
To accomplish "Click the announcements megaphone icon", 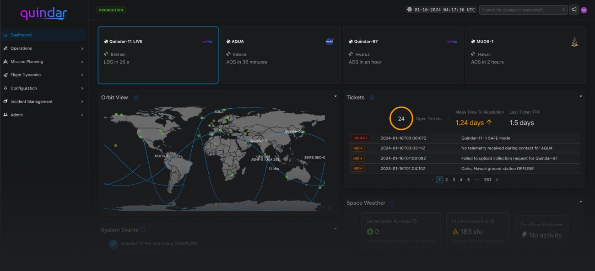I will [574, 10].
